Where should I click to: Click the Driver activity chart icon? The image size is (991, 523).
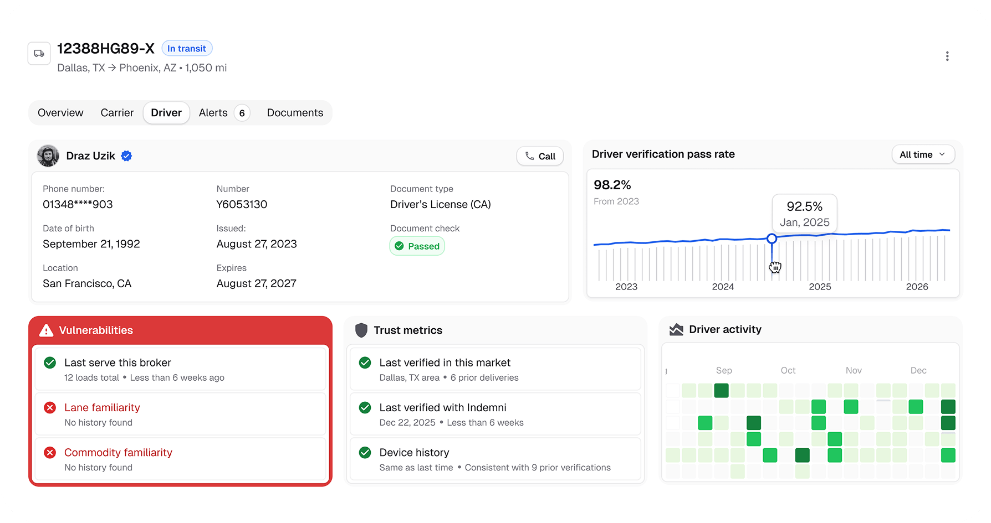point(676,330)
